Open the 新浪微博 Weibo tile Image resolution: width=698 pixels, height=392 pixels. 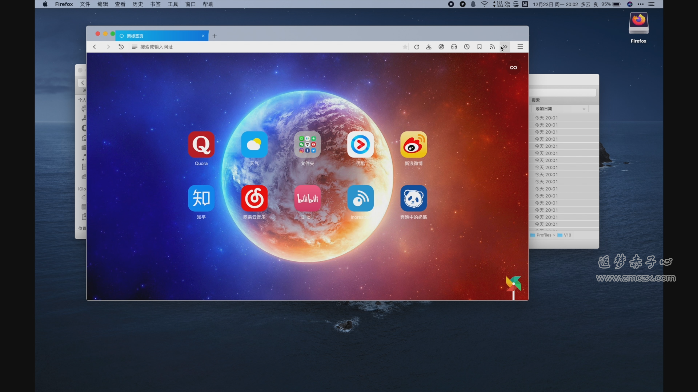pyautogui.click(x=413, y=144)
